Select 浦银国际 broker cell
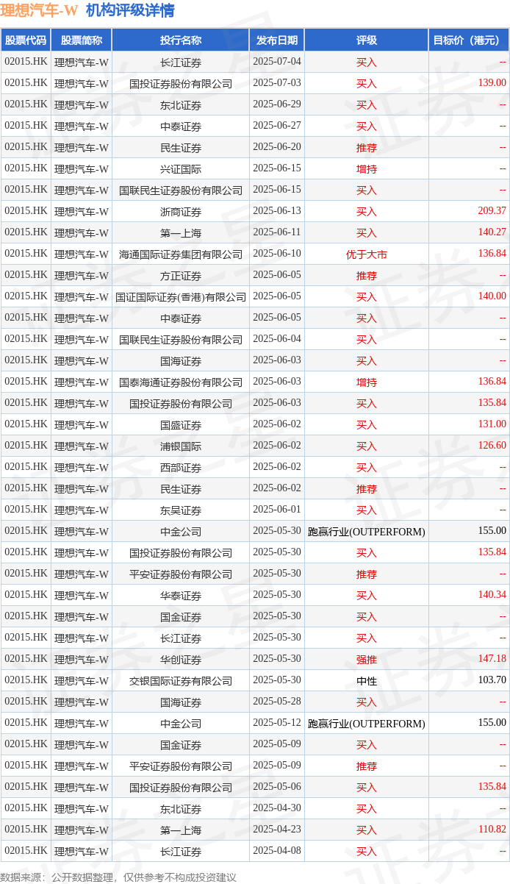The height and width of the screenshot is (884, 510). pyautogui.click(x=181, y=446)
